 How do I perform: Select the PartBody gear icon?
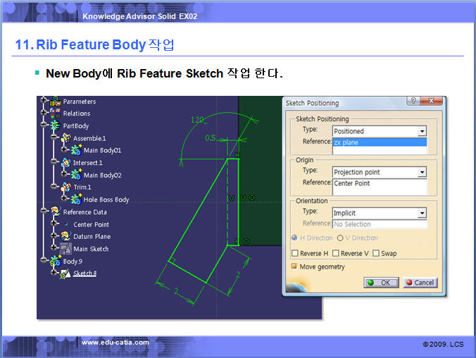[56, 125]
